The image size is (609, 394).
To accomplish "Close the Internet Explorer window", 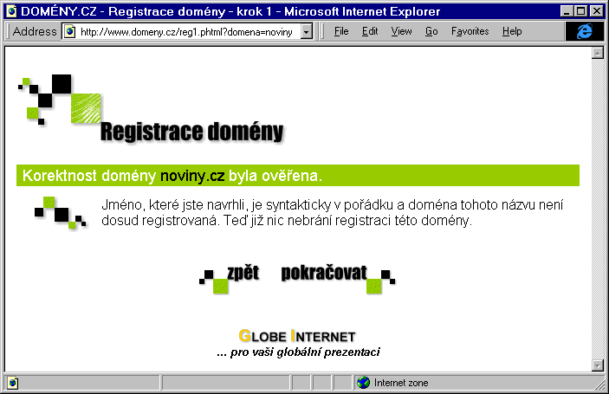I will (x=597, y=11).
